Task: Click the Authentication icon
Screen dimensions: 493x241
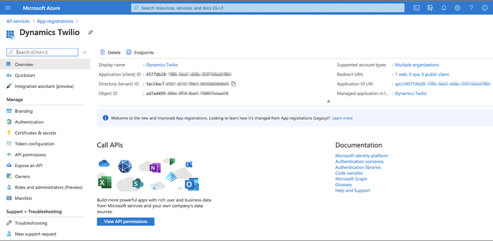Action: (9, 122)
